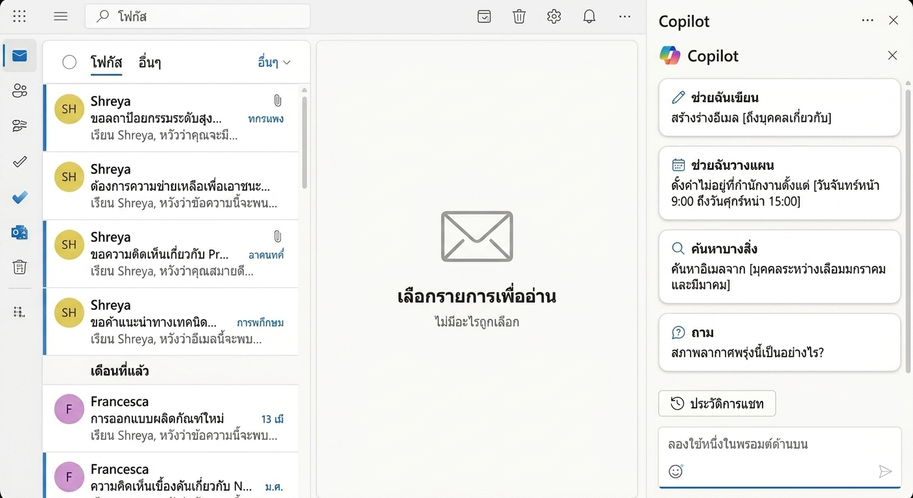The image size is (913, 498).
Task: Open the emoji picker in Copilot input
Action: (x=676, y=471)
